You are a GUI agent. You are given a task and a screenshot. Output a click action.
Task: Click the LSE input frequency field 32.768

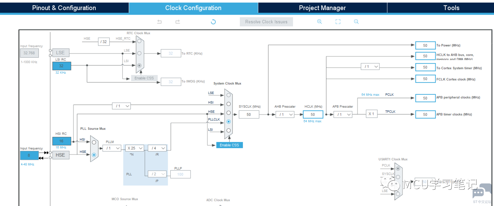click(29, 53)
